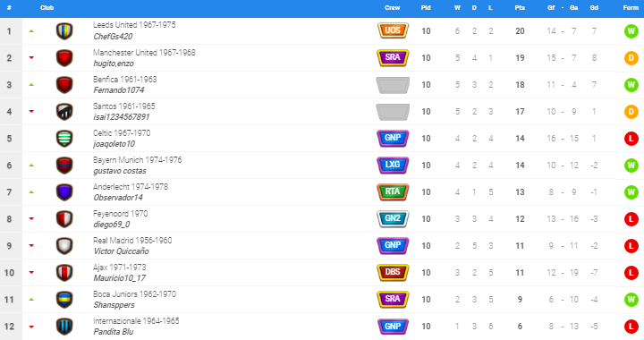Click the Leeds United club shield icon

click(64, 31)
